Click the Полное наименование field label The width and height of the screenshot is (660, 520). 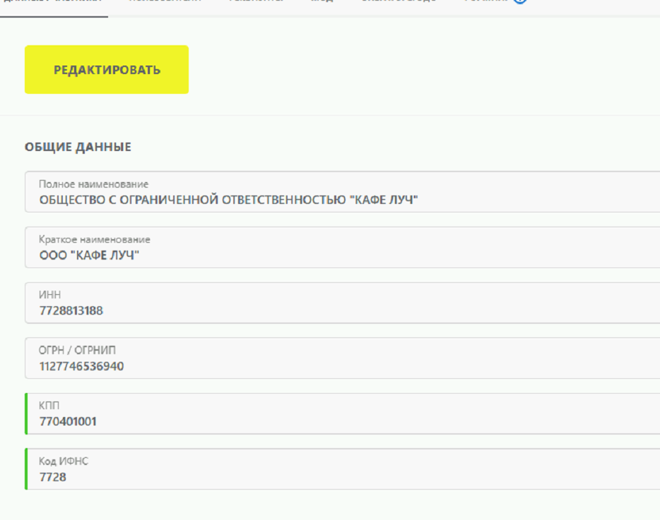pyautogui.click(x=93, y=184)
